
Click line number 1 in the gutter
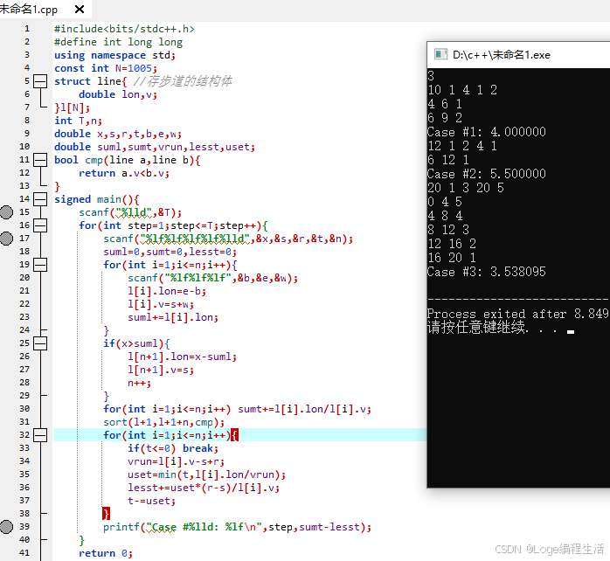click(27, 29)
